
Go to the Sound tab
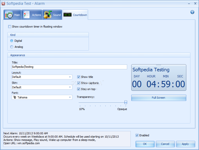pos(52,15)
